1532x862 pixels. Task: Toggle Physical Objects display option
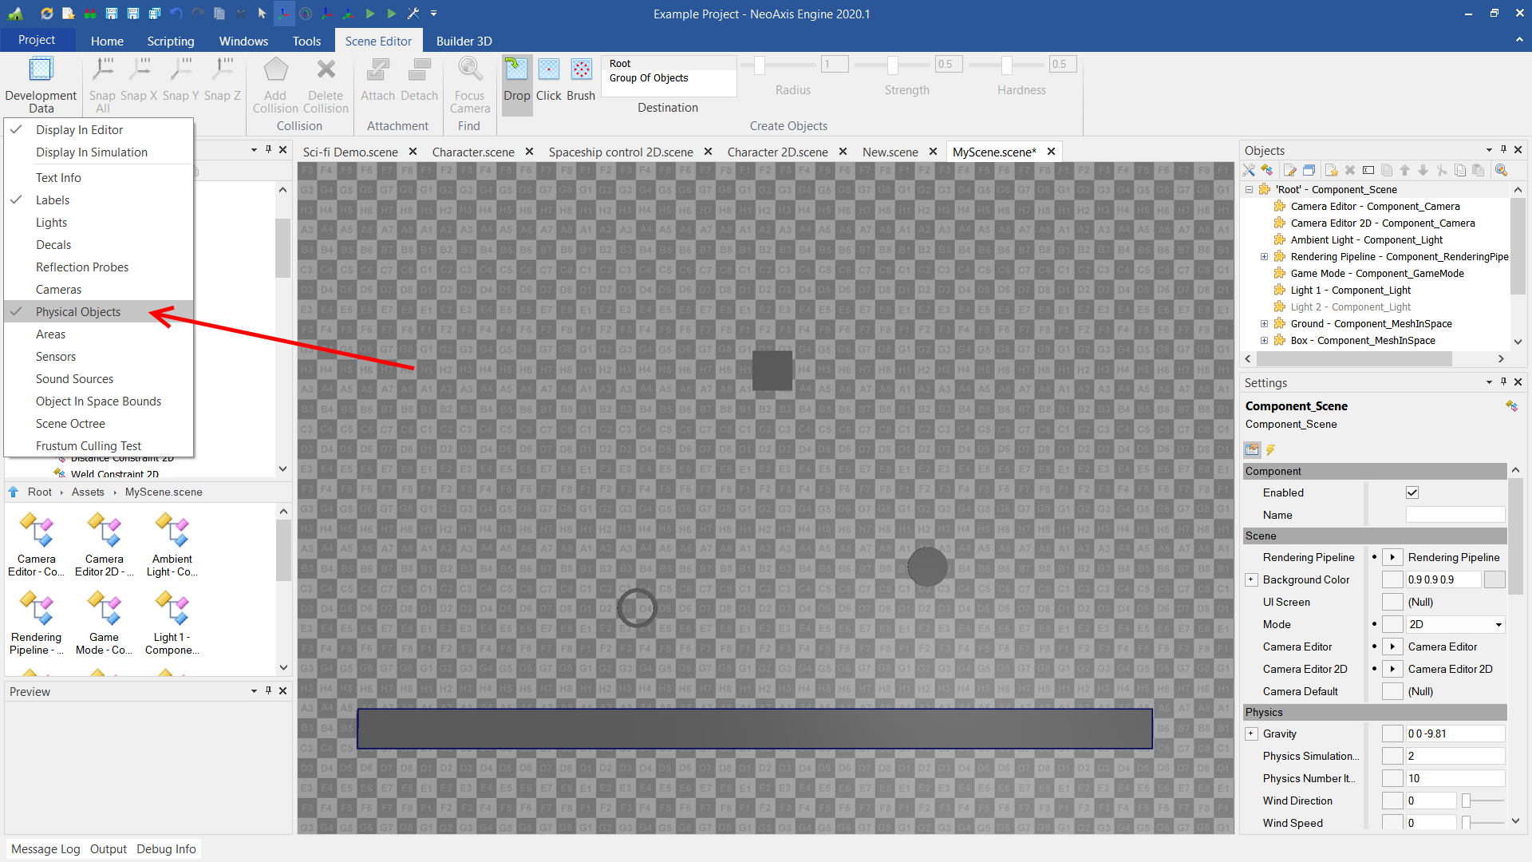click(78, 312)
